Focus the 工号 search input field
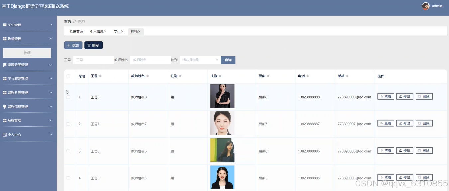The width and height of the screenshot is (449, 191). pos(94,60)
